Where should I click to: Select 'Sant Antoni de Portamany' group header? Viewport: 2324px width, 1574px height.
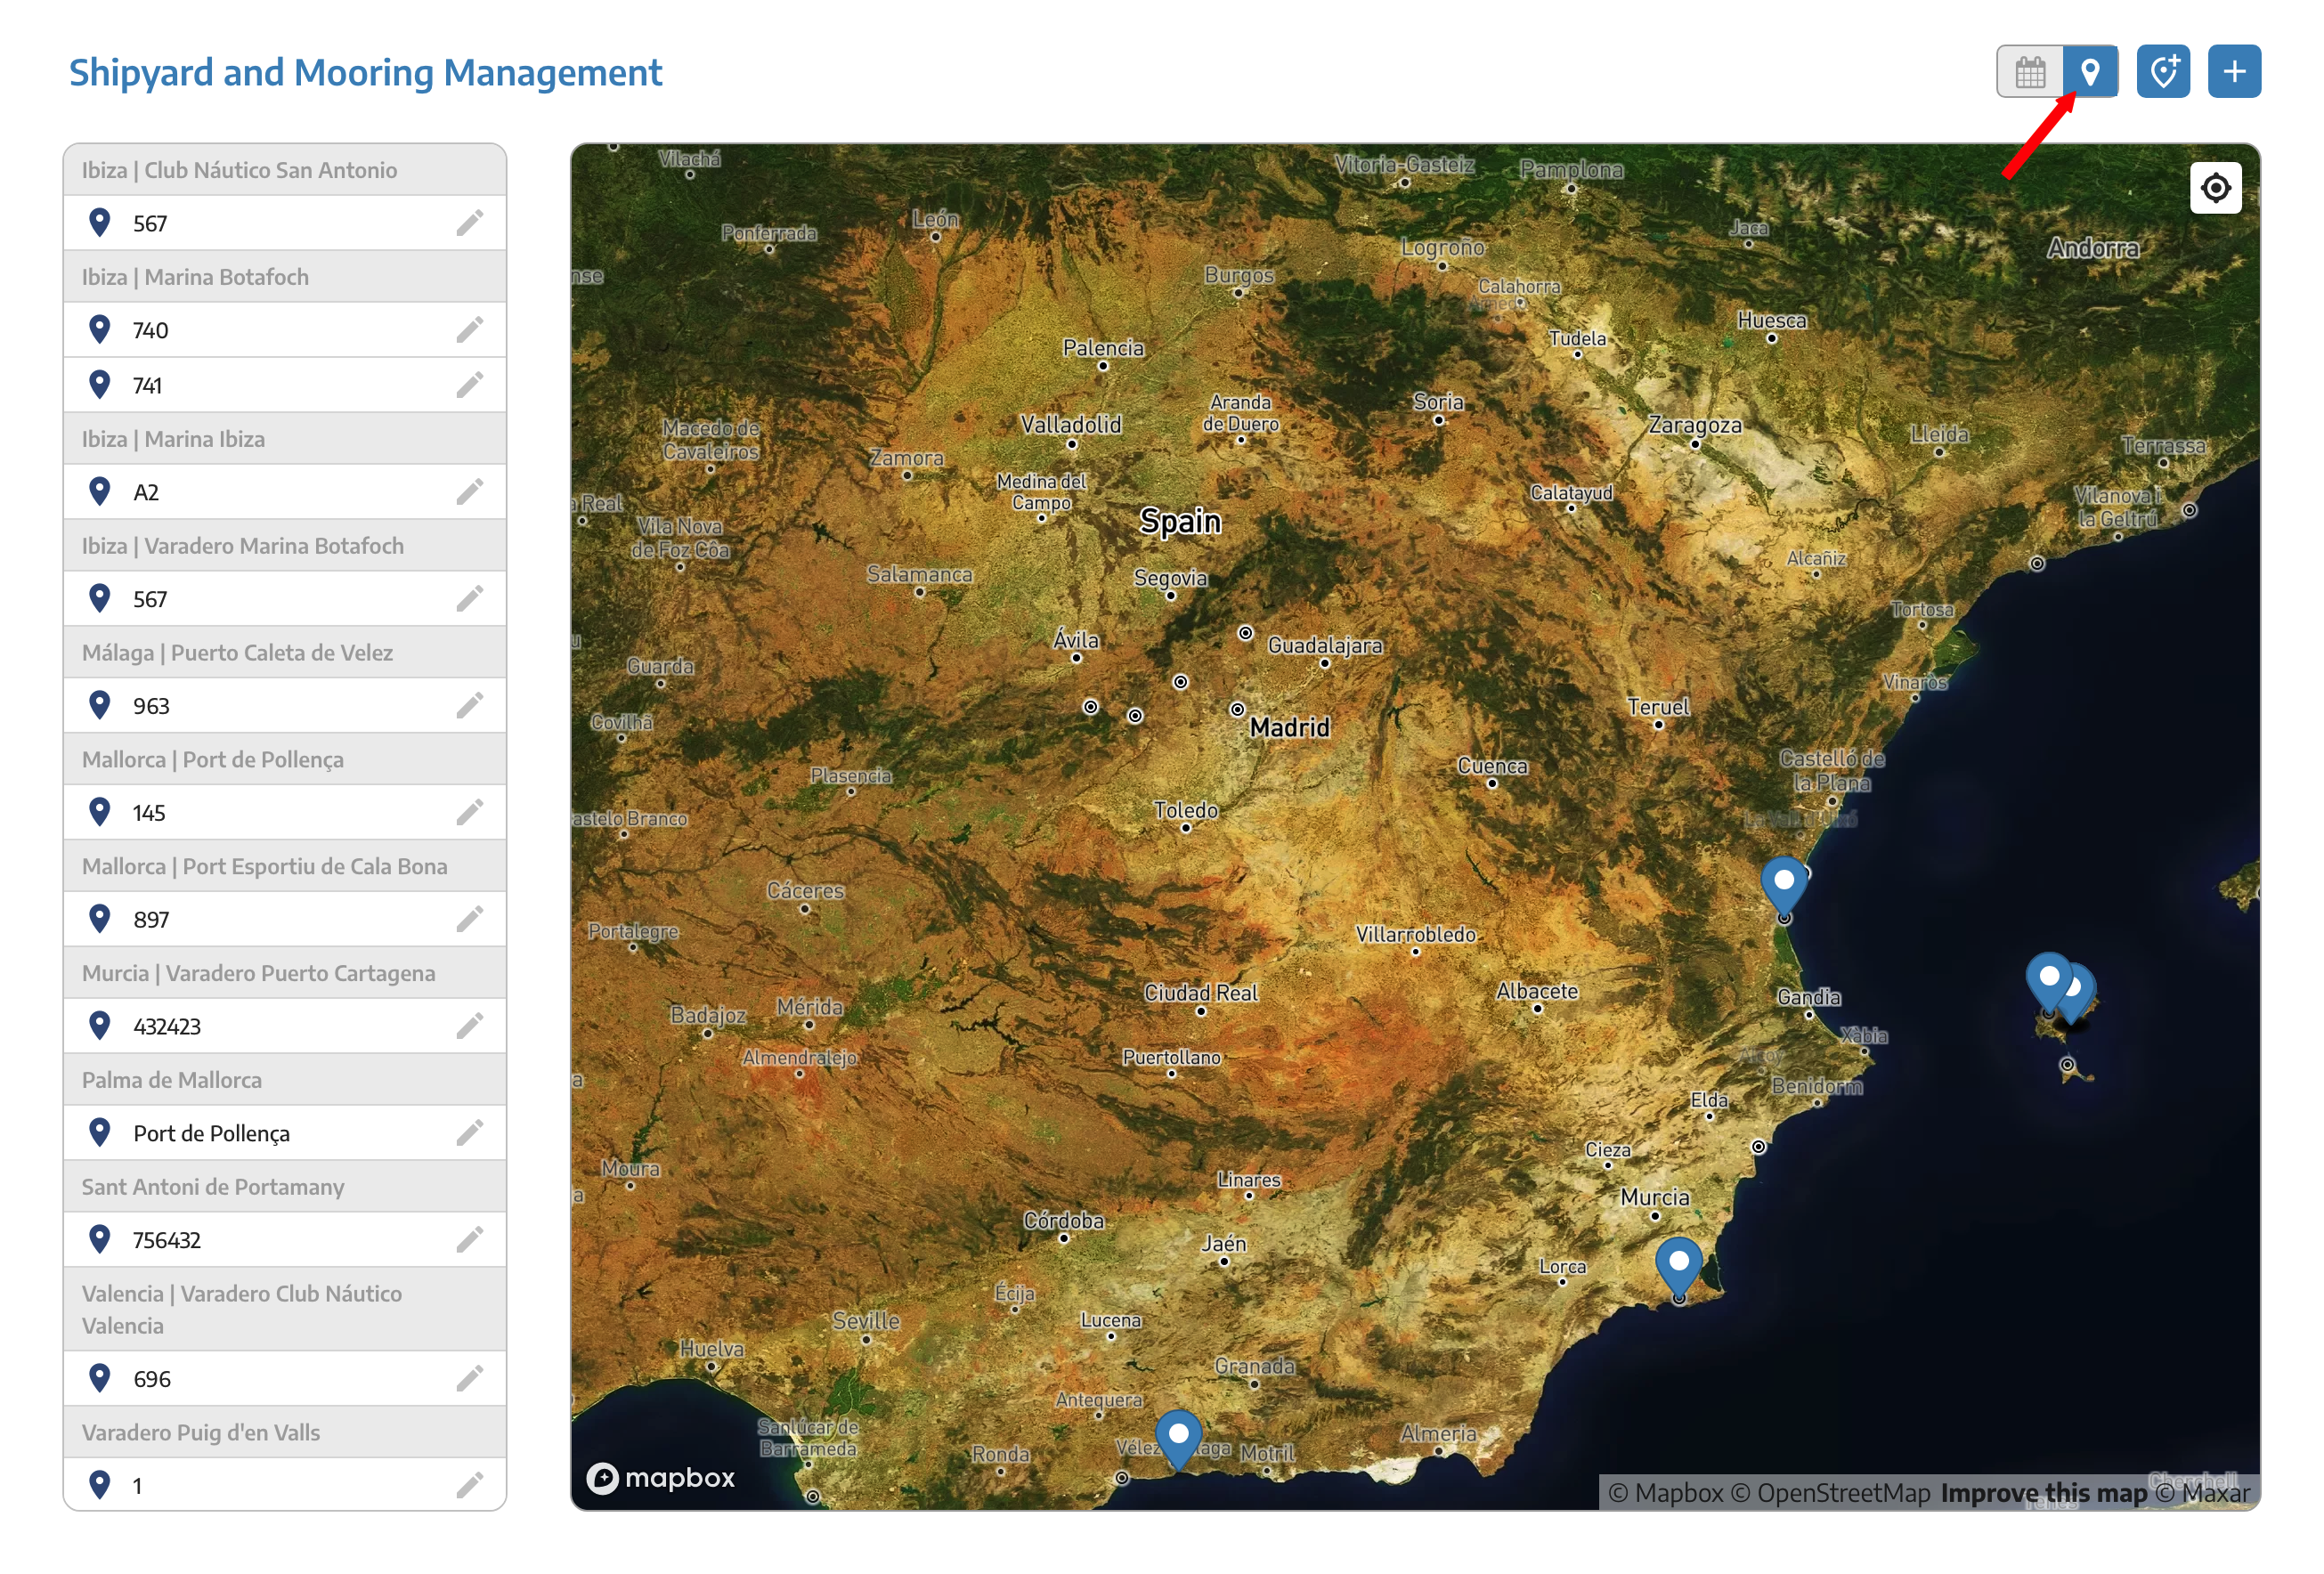[x=285, y=1187]
